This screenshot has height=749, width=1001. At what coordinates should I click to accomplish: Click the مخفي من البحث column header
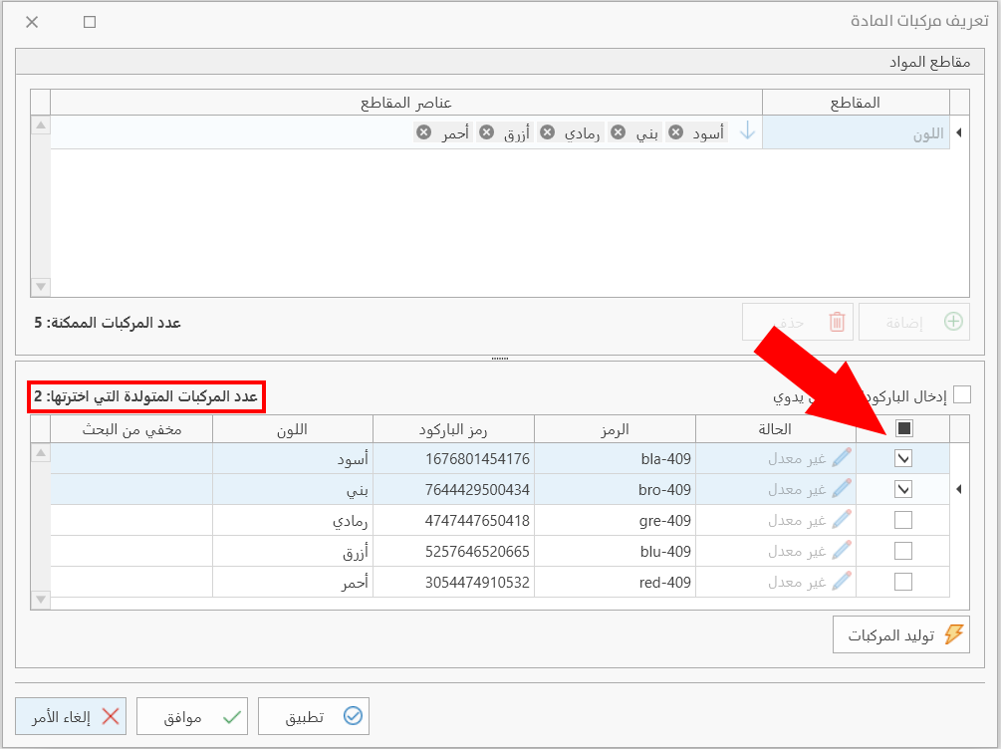coord(131,429)
